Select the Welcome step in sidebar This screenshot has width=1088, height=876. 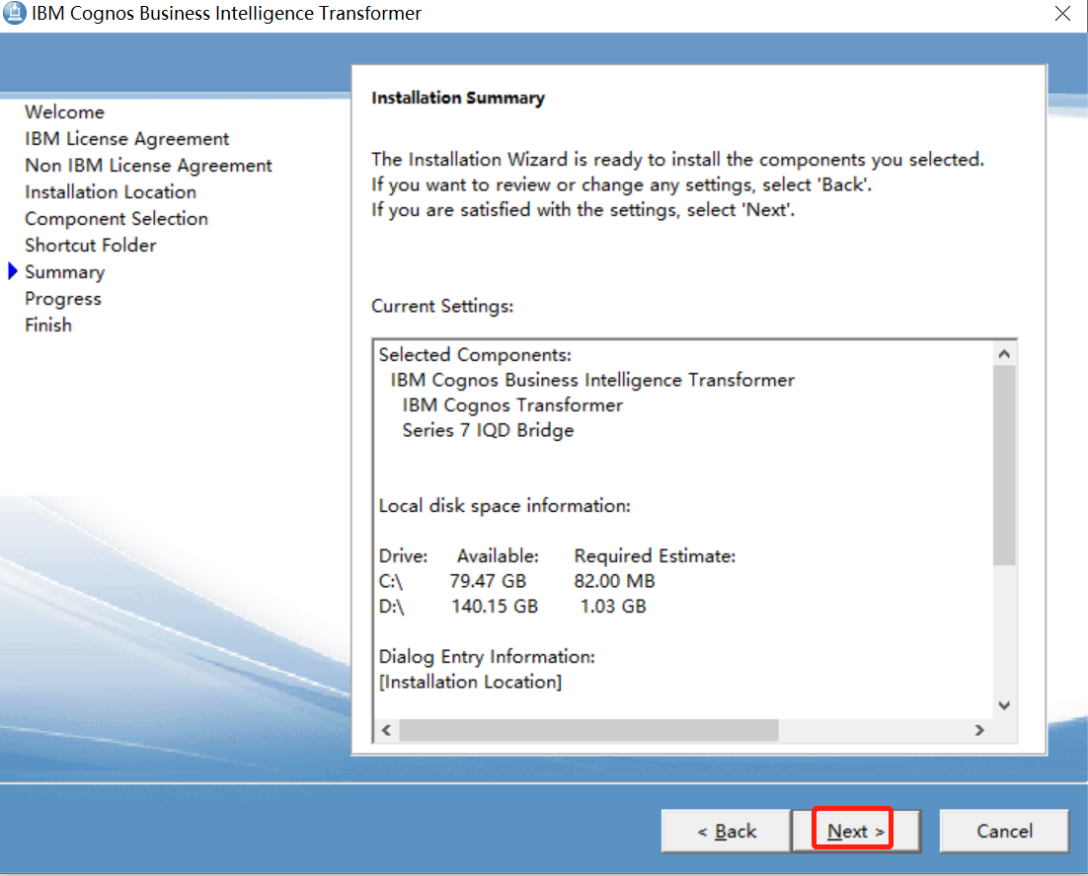(64, 112)
